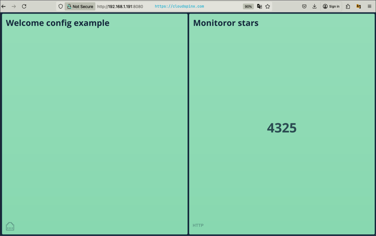Screen dimensions: 376x236
Task: Click the 4325 stars count
Action: click(282, 128)
